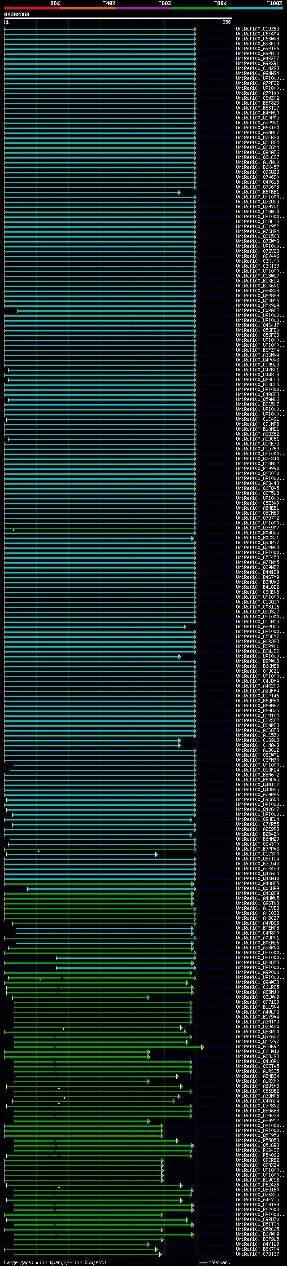
Task: Select the UniRef100_Q8ZTA5 label
Action: pyautogui.click(x=257, y=1067)
